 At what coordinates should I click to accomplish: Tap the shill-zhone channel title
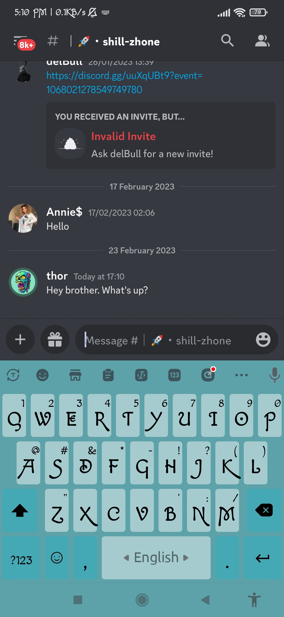[x=131, y=42]
